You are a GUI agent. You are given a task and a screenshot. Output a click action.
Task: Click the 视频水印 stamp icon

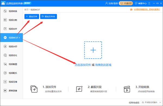click(5, 47)
